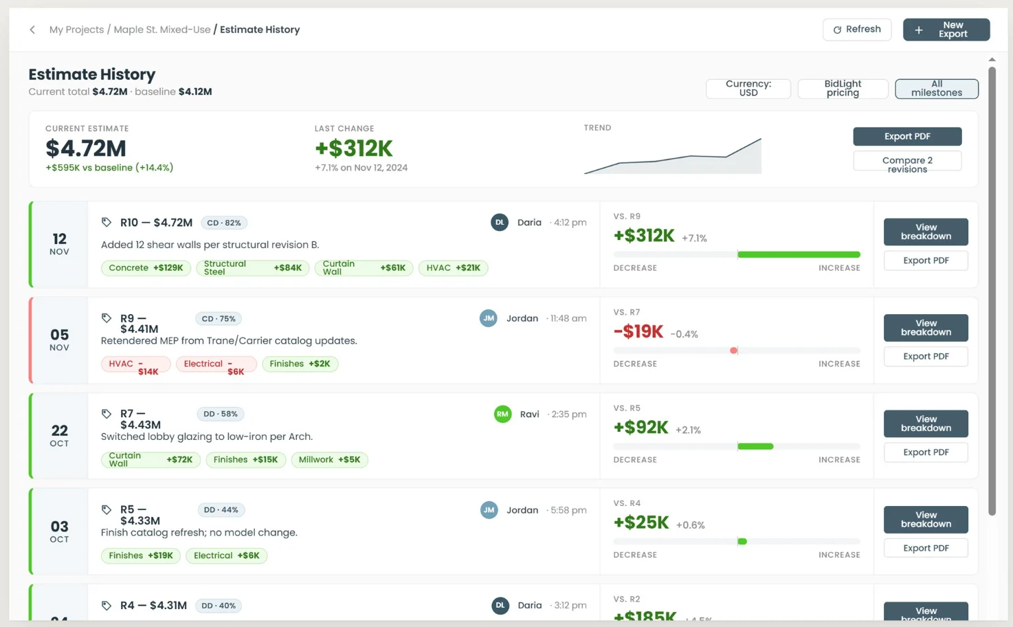Viewport: 1013px width, 627px height.
Task: Export PDF for revision R7
Action: coord(926,452)
